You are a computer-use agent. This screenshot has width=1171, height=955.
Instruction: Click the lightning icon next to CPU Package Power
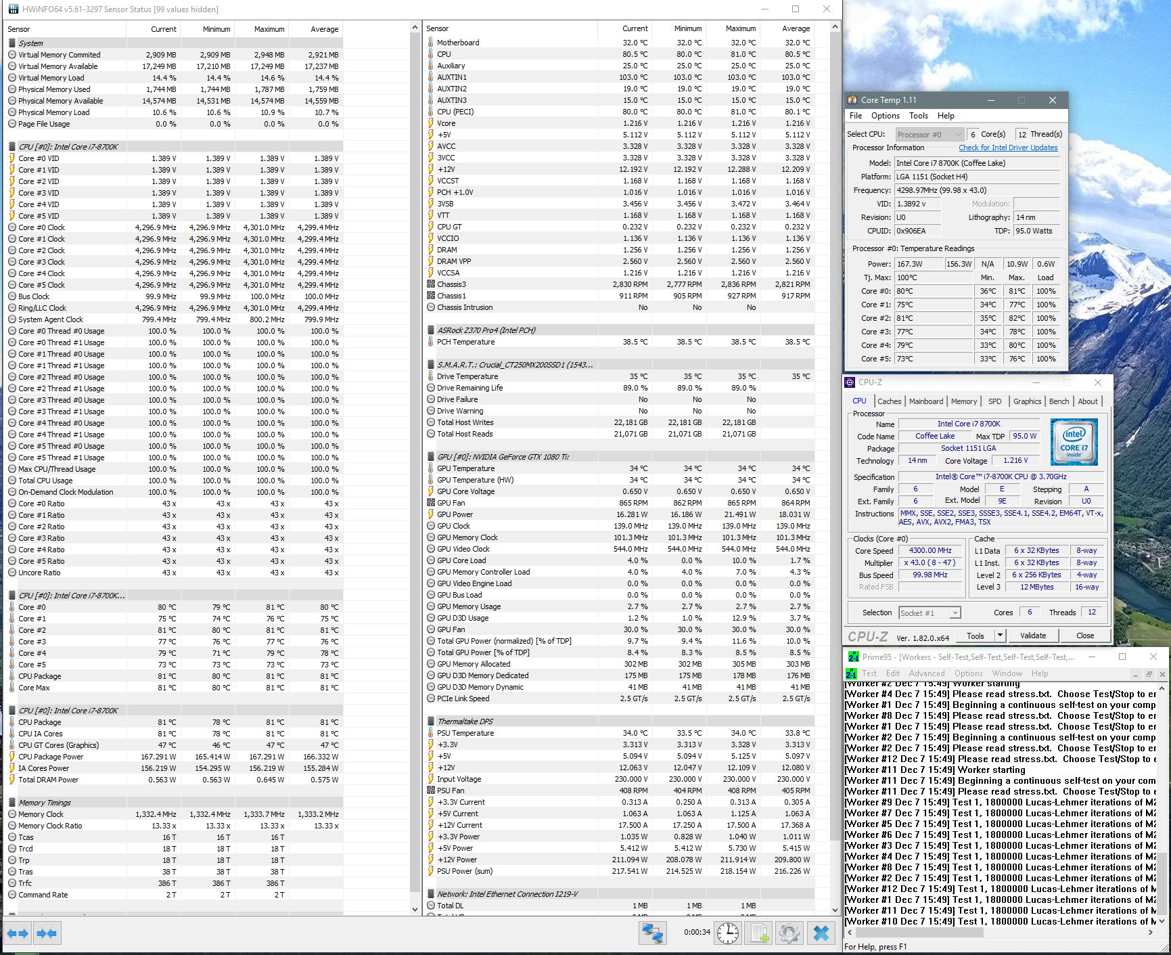pos(12,757)
